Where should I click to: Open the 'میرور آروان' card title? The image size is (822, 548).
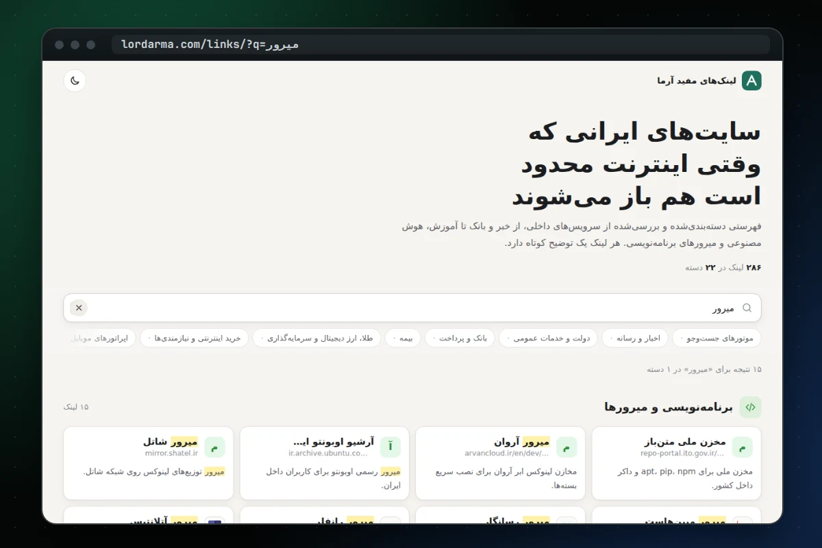pos(521,441)
